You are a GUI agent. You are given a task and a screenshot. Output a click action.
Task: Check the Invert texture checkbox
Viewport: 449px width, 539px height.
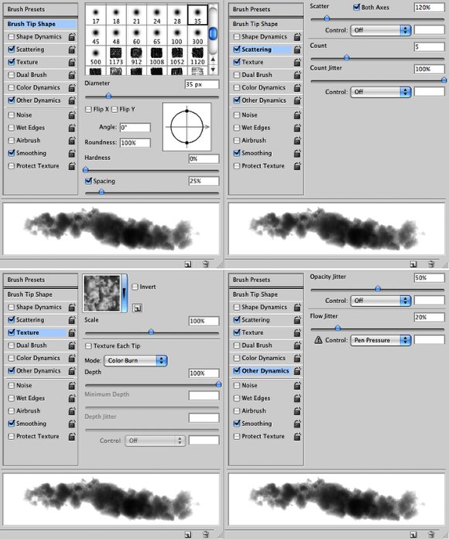point(135,287)
